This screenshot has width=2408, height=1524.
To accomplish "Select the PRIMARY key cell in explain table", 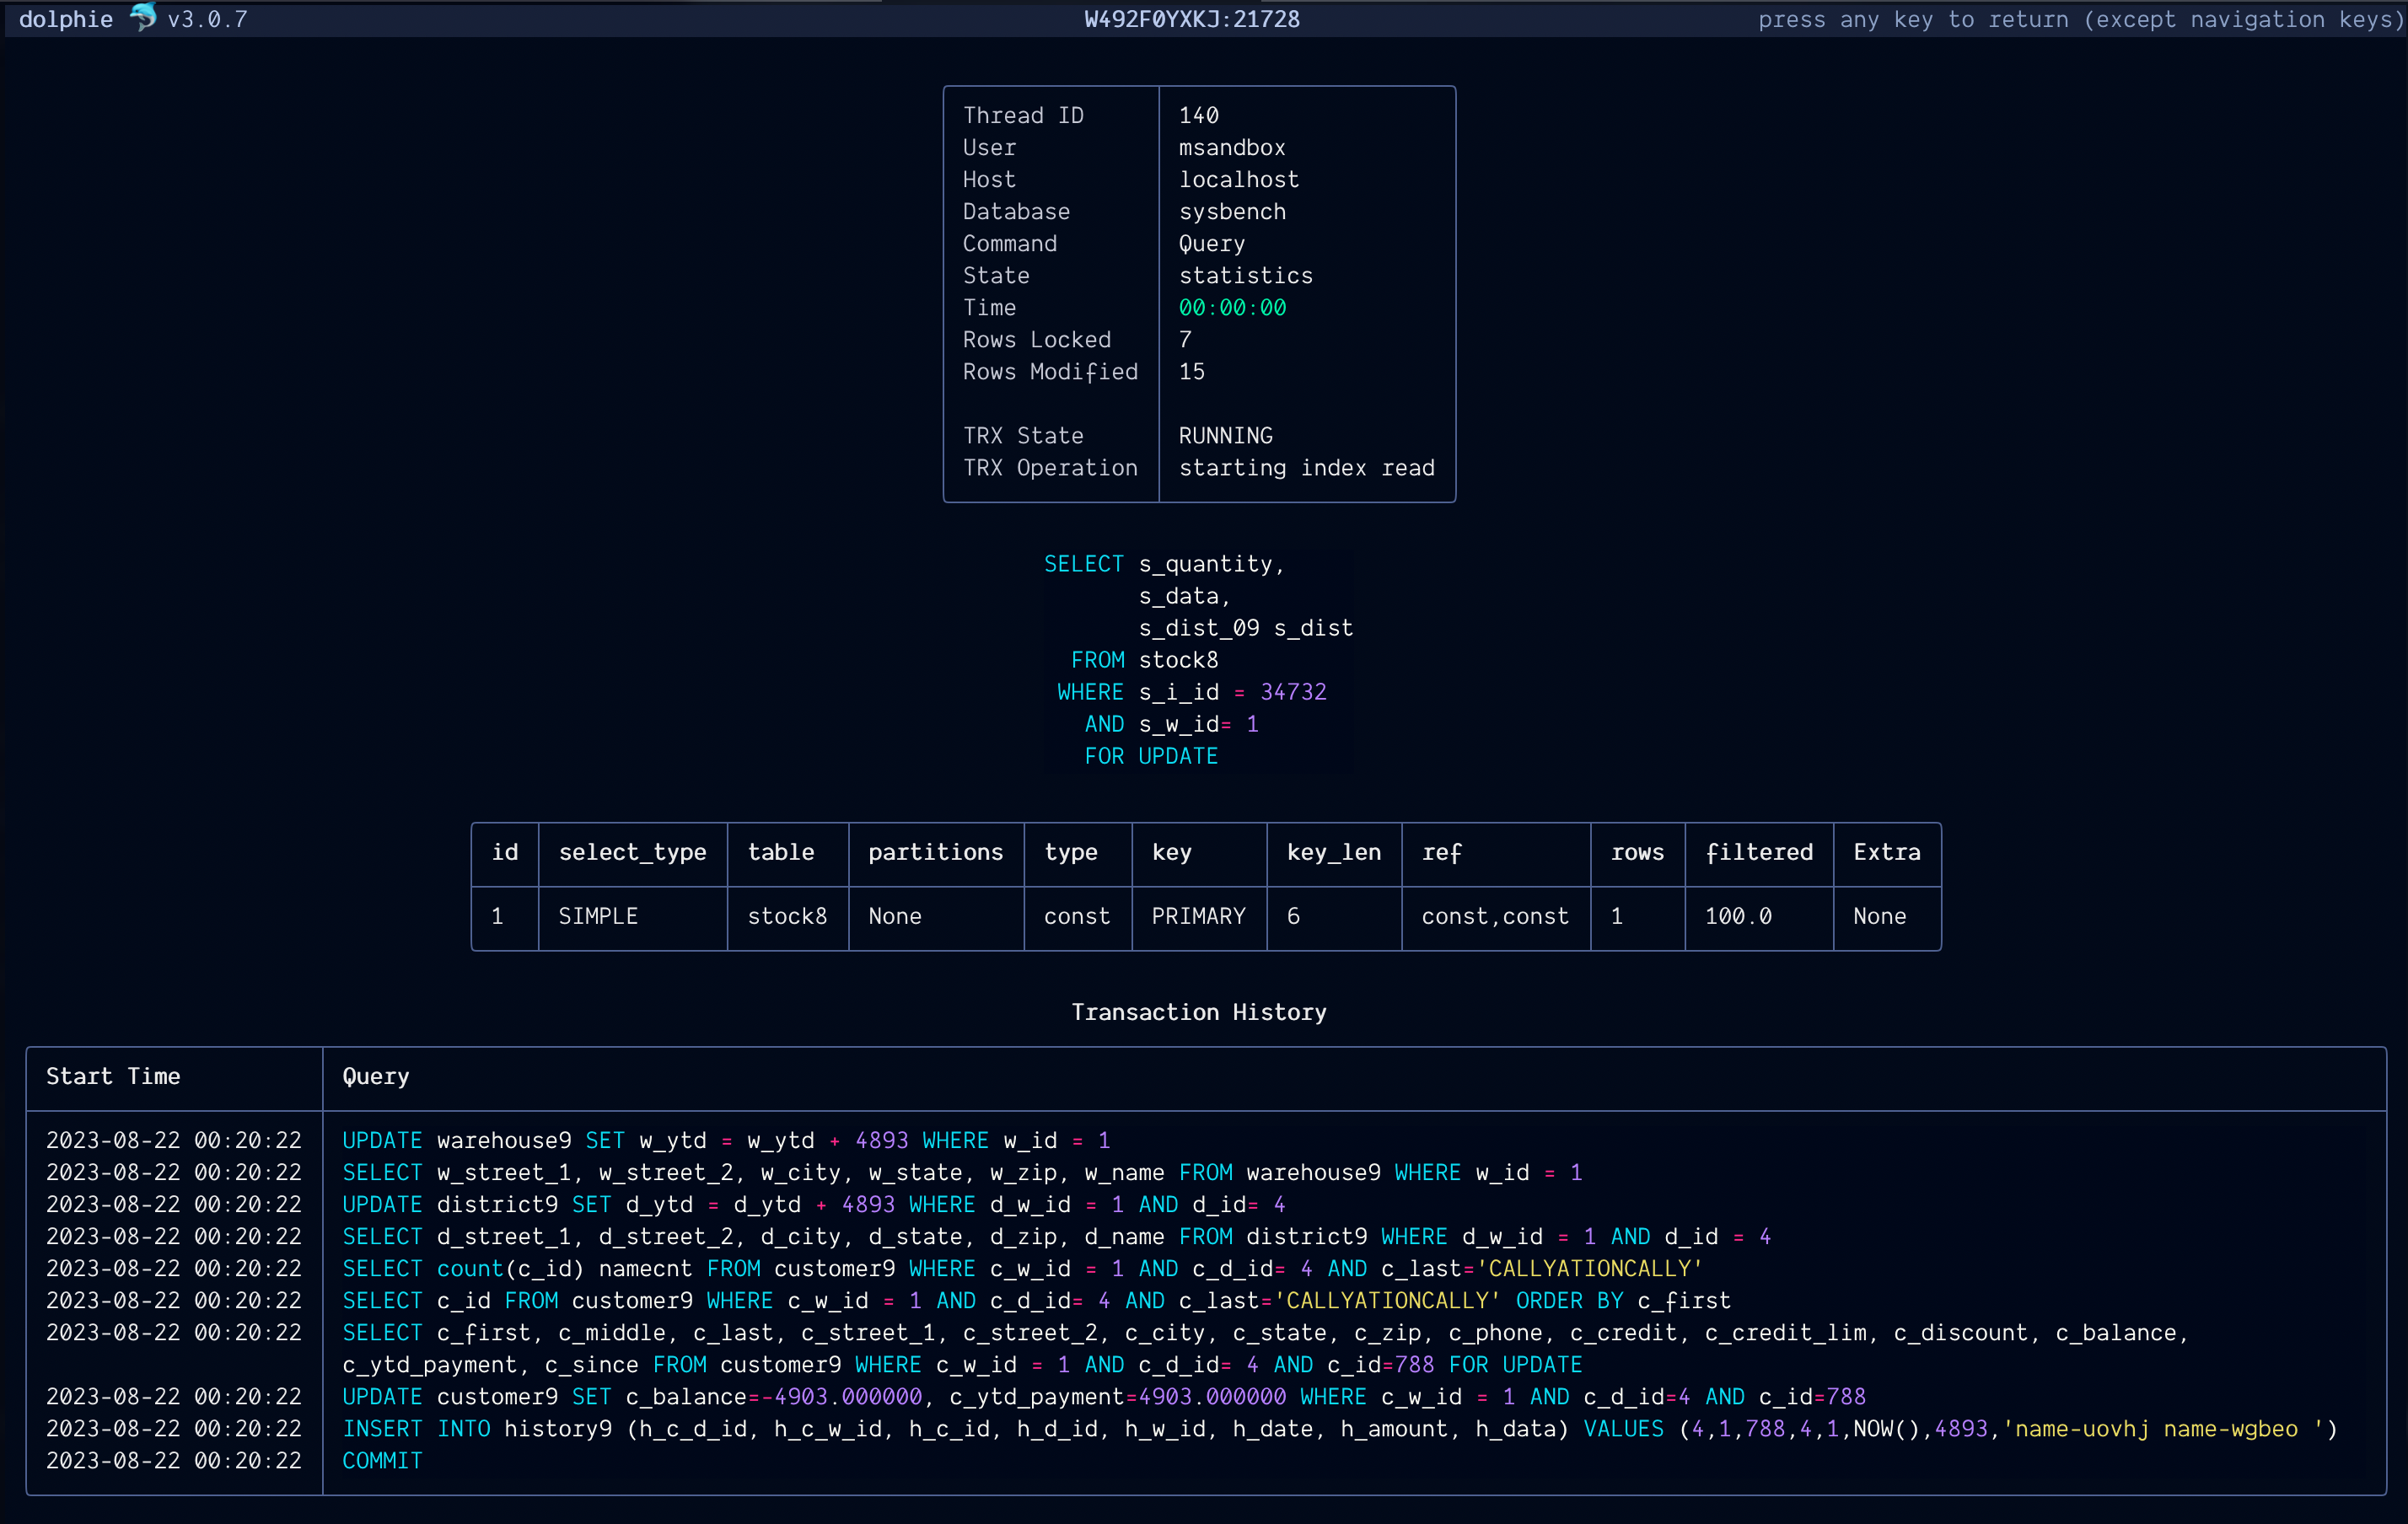I will [1198, 916].
